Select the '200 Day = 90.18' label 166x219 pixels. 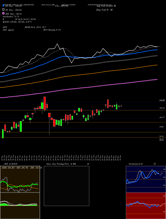click(x=13, y=14)
